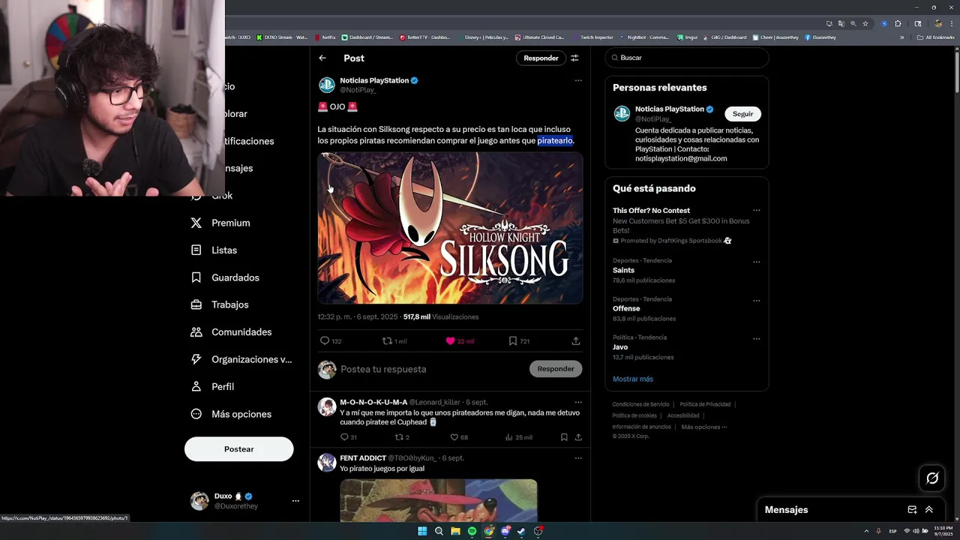
Task: Open Perfil in the sidebar
Action: point(212,386)
